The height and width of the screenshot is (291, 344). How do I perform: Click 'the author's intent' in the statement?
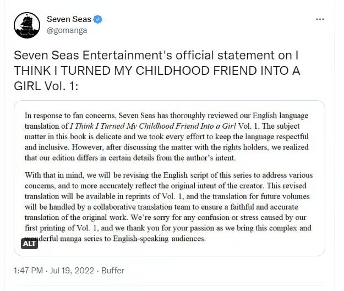pos(210,158)
